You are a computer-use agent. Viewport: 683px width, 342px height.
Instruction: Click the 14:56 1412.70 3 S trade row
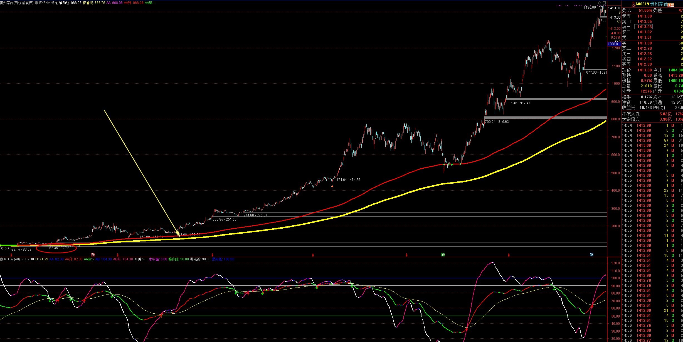coord(652,280)
